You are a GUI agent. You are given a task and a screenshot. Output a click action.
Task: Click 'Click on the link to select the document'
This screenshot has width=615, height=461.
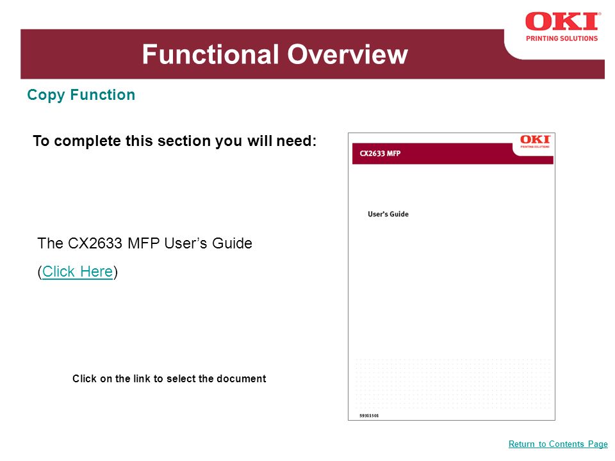pyautogui.click(x=169, y=378)
